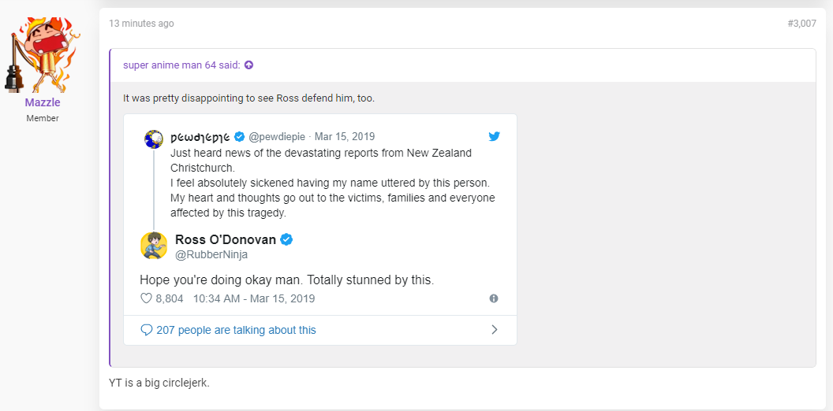Open the '13 minutes ago' timestamp link
This screenshot has width=833, height=411.
coord(141,24)
